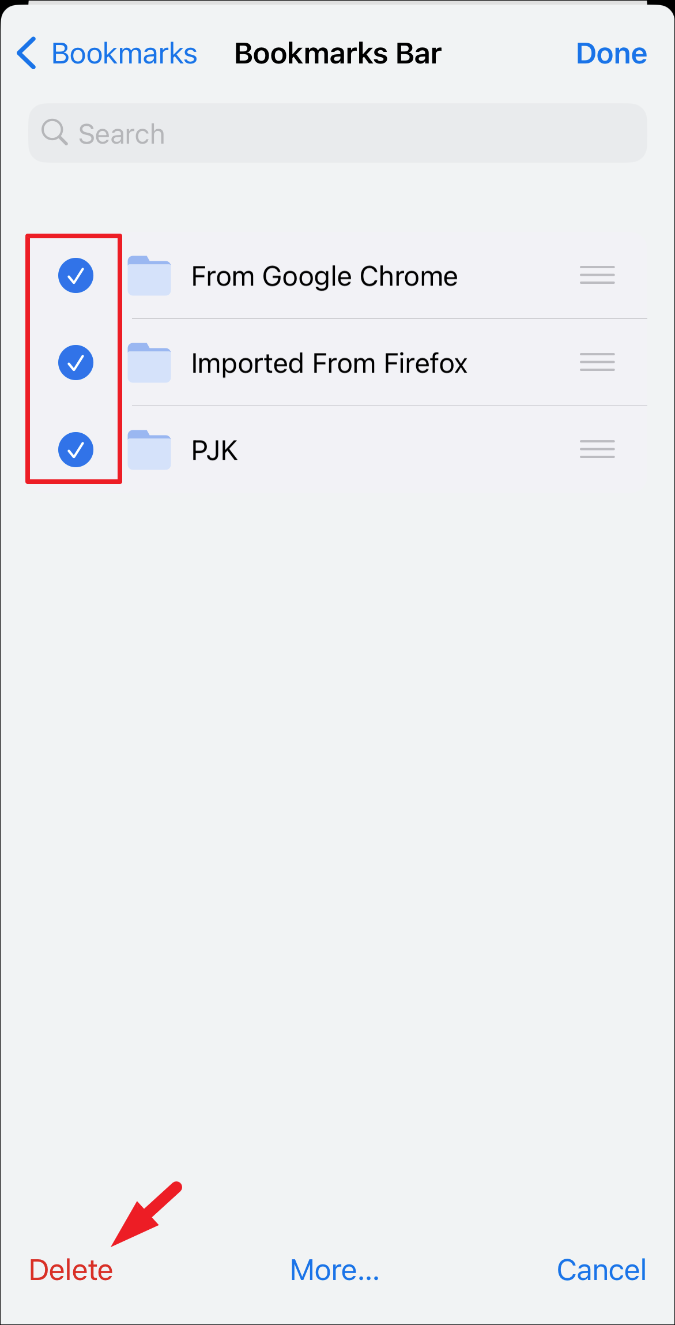Grab the reorder handle for PJK
Screen dimensions: 675x1325
(597, 450)
